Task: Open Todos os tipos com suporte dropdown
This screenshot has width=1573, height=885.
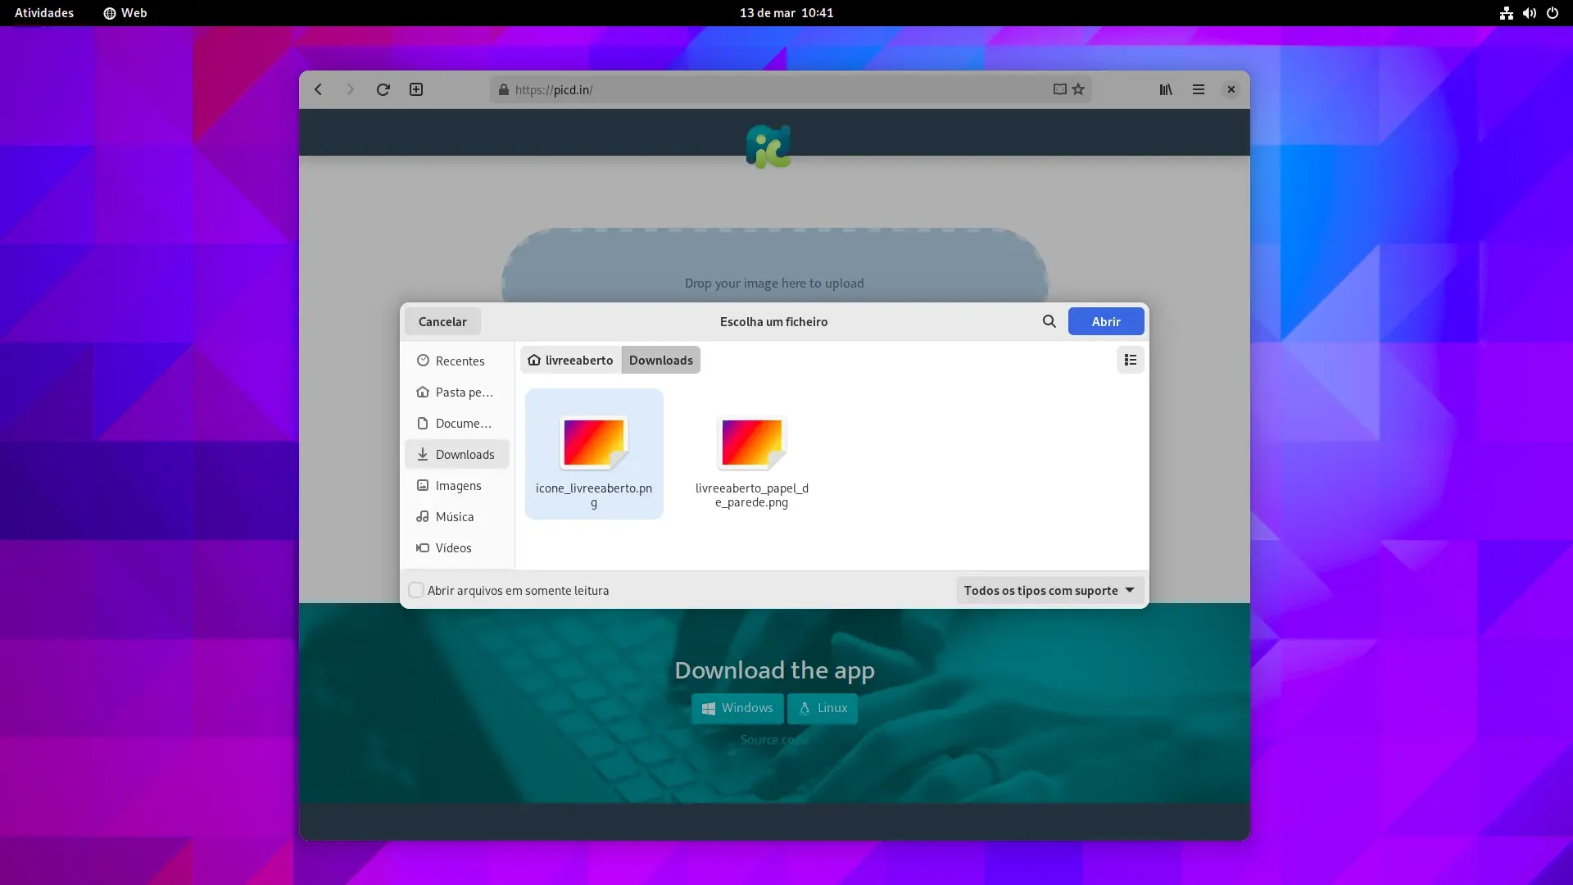Action: (1049, 590)
